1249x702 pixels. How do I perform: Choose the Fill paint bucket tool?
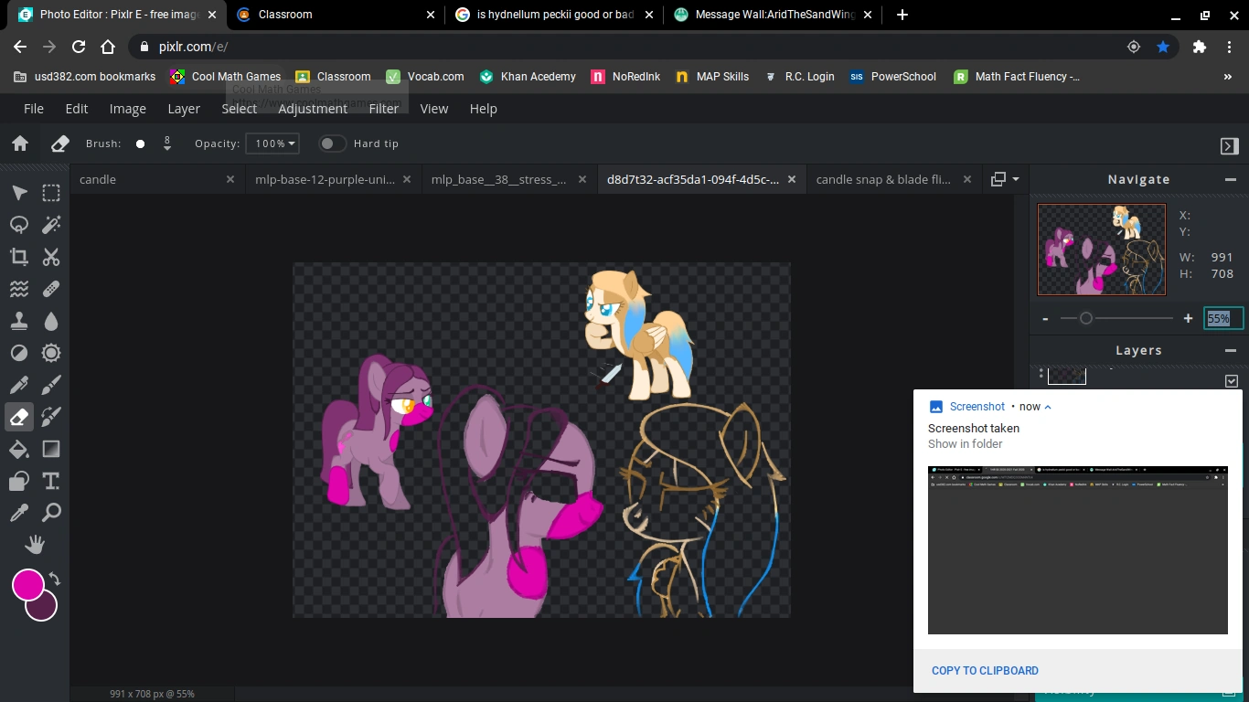click(19, 449)
